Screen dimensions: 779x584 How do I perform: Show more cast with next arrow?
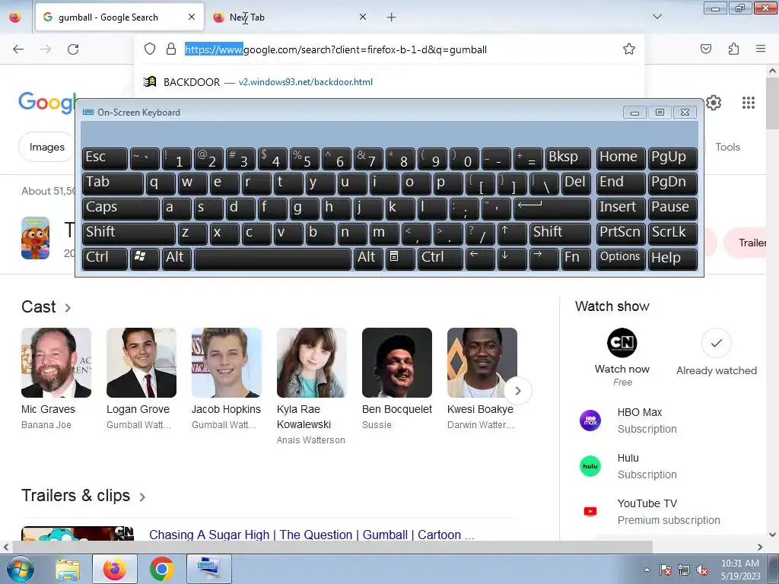(517, 391)
